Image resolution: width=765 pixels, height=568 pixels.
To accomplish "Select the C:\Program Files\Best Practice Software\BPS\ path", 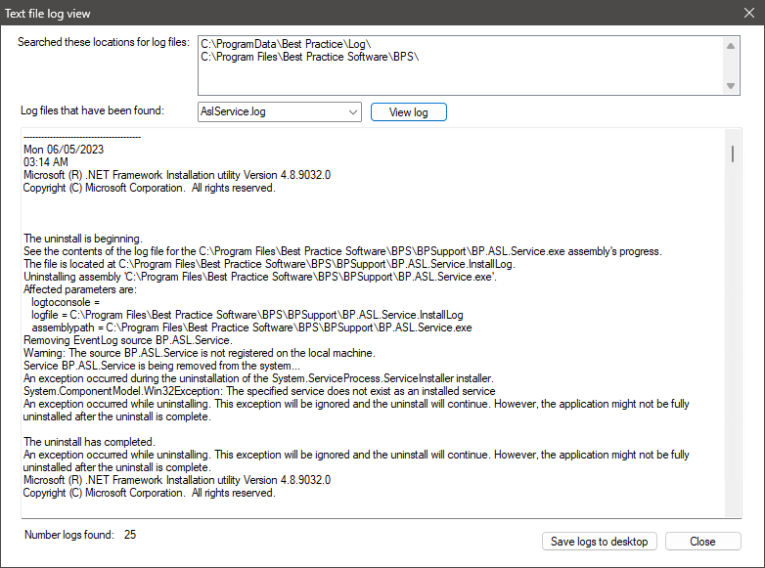I will pyautogui.click(x=310, y=57).
